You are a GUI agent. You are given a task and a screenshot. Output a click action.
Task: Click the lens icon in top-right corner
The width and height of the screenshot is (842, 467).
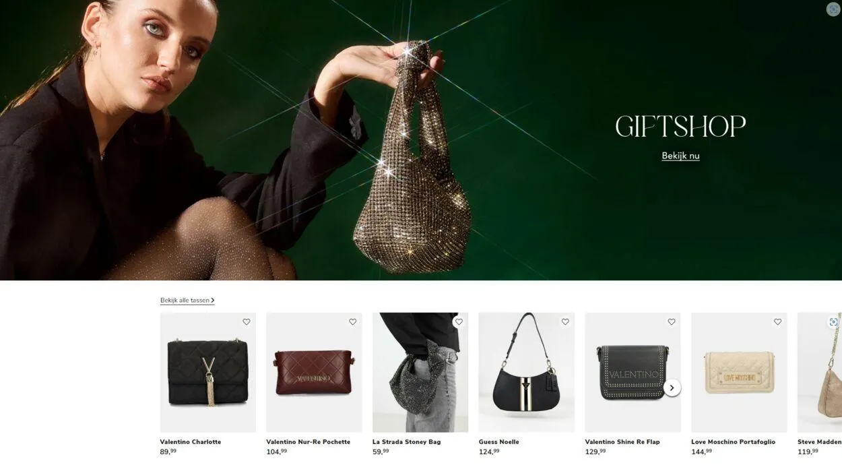[x=833, y=9]
